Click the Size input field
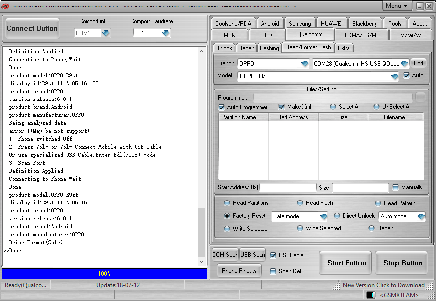 (x=360, y=188)
